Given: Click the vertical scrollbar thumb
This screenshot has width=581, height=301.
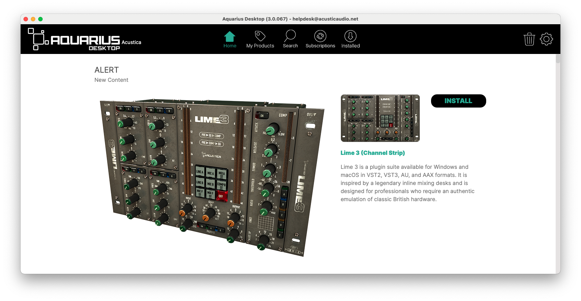Looking at the screenshot, I should click(x=558, y=59).
